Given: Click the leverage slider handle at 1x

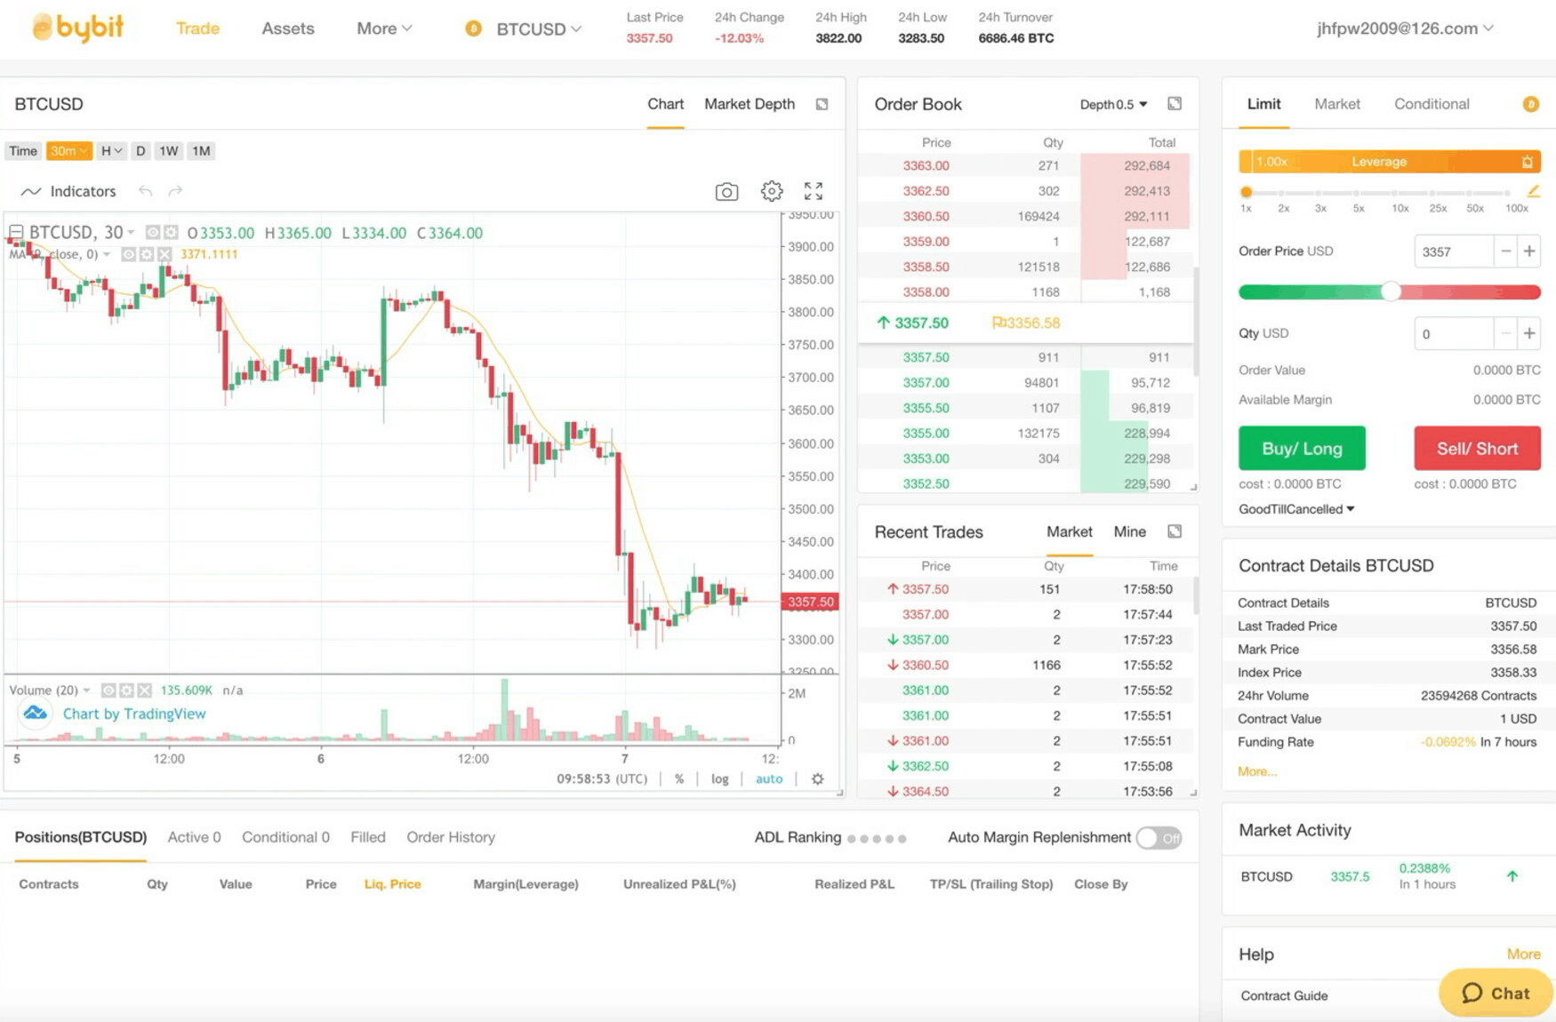Looking at the screenshot, I should 1246,192.
